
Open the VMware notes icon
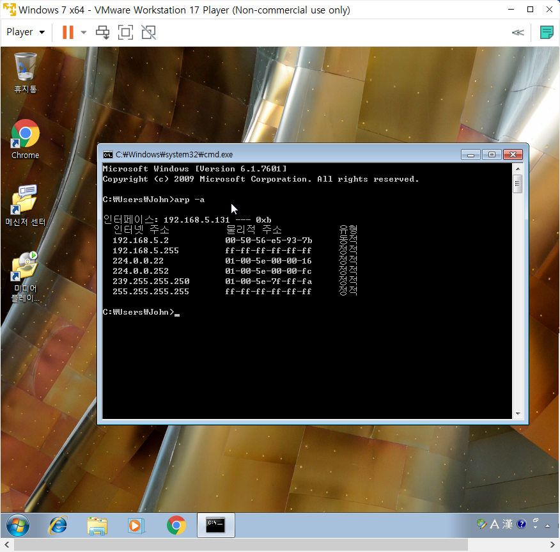547,33
